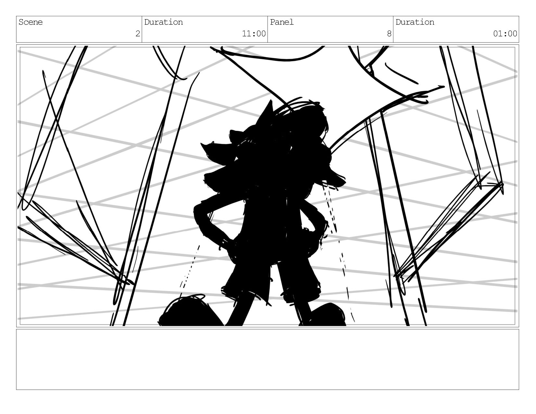Click the empty notes box below the drawing
Image resolution: width=536 pixels, height=414 pixels.
coord(267,359)
